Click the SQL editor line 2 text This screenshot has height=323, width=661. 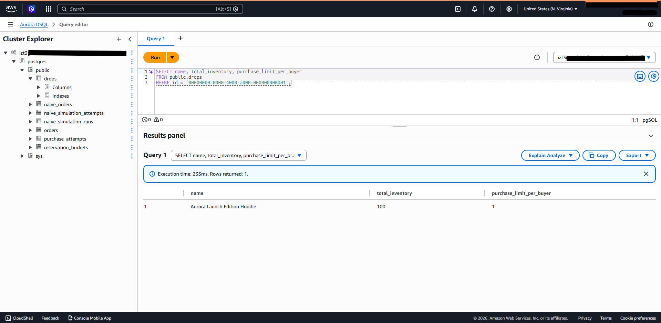pyautogui.click(x=179, y=77)
